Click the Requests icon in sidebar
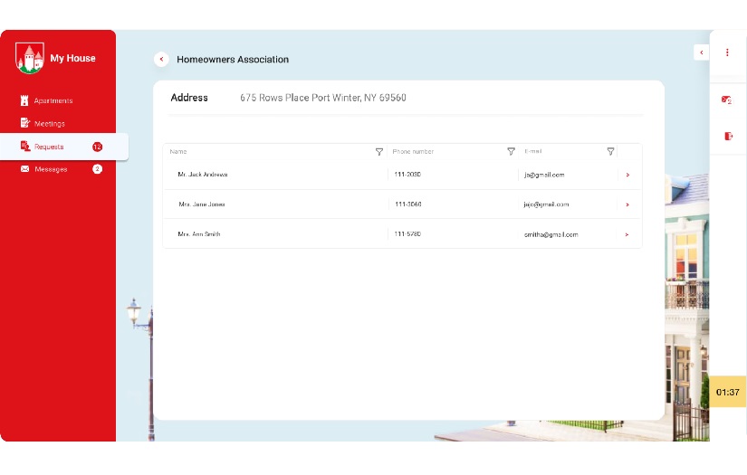 pyautogui.click(x=24, y=146)
